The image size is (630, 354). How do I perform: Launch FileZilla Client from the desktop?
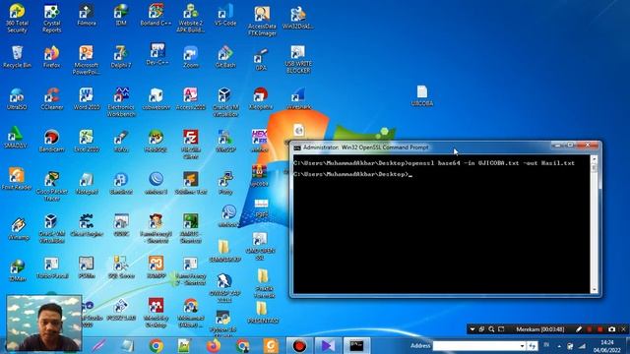click(190, 145)
